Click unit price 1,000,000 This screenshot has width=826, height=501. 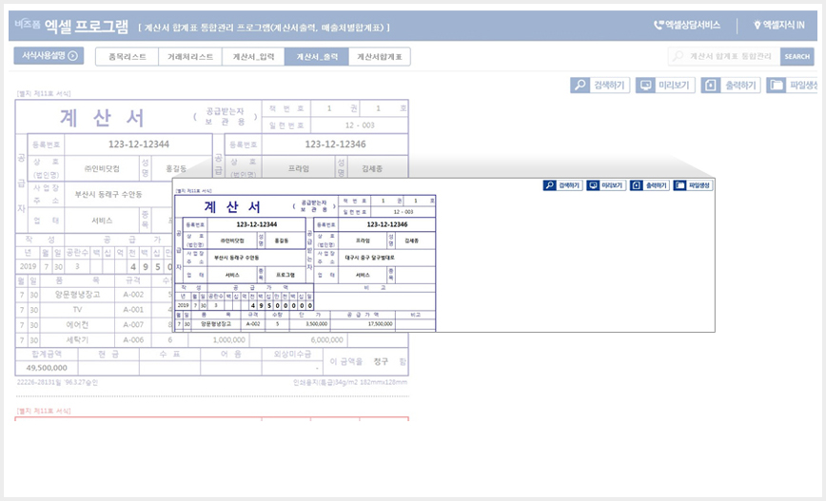click(x=219, y=340)
